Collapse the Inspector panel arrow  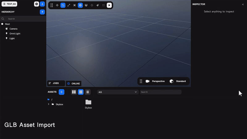click(x=242, y=4)
